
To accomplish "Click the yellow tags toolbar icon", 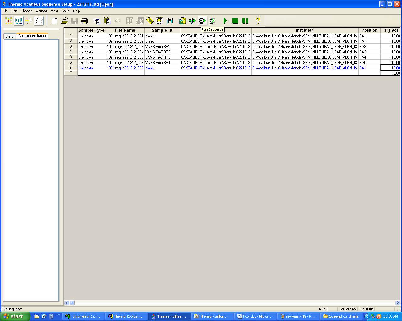I will click(150, 21).
